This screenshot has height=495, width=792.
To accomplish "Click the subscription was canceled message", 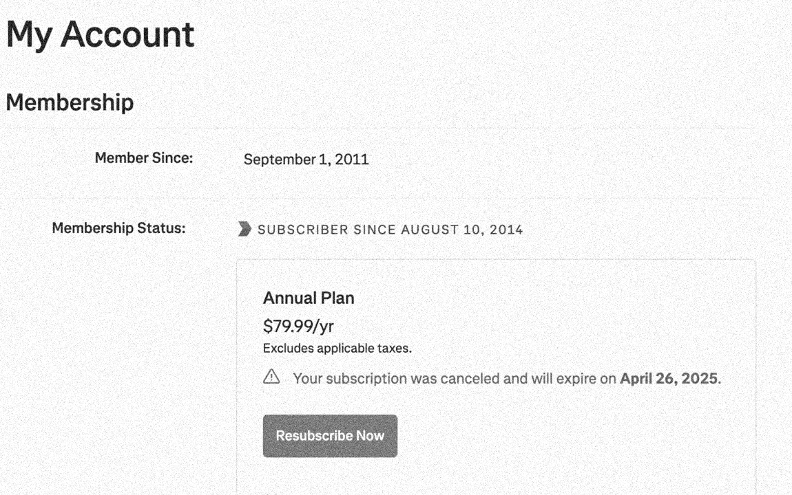I will click(507, 379).
